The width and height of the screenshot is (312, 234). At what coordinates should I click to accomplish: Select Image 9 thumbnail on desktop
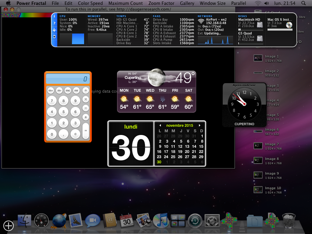pos(258,175)
